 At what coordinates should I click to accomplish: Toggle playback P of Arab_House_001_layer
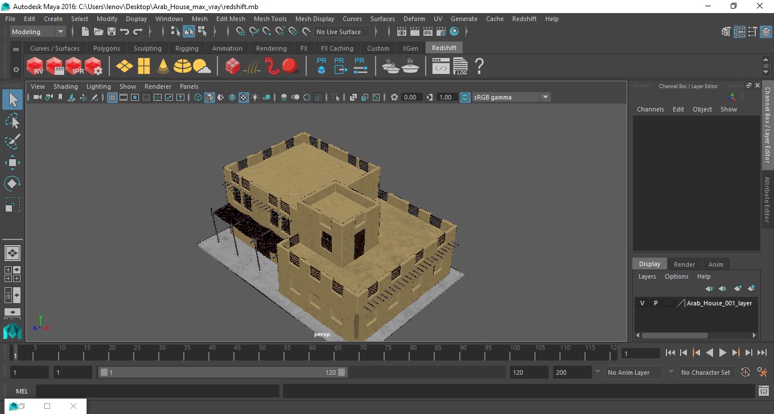click(655, 303)
